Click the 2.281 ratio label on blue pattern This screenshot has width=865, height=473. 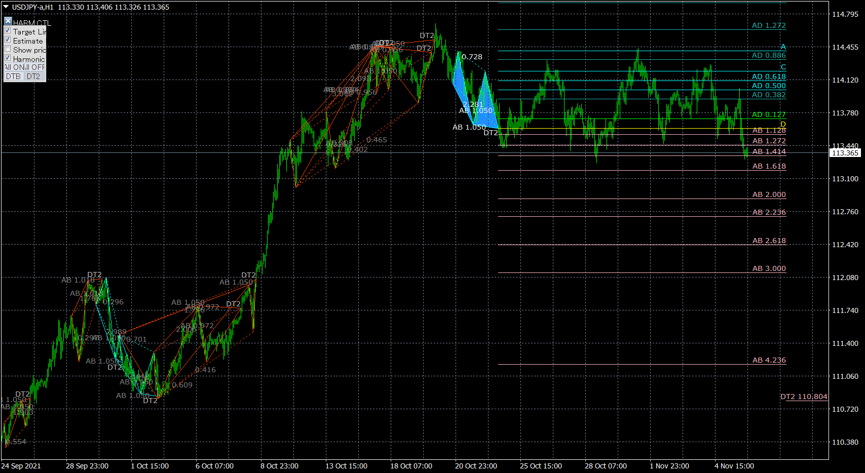click(473, 104)
